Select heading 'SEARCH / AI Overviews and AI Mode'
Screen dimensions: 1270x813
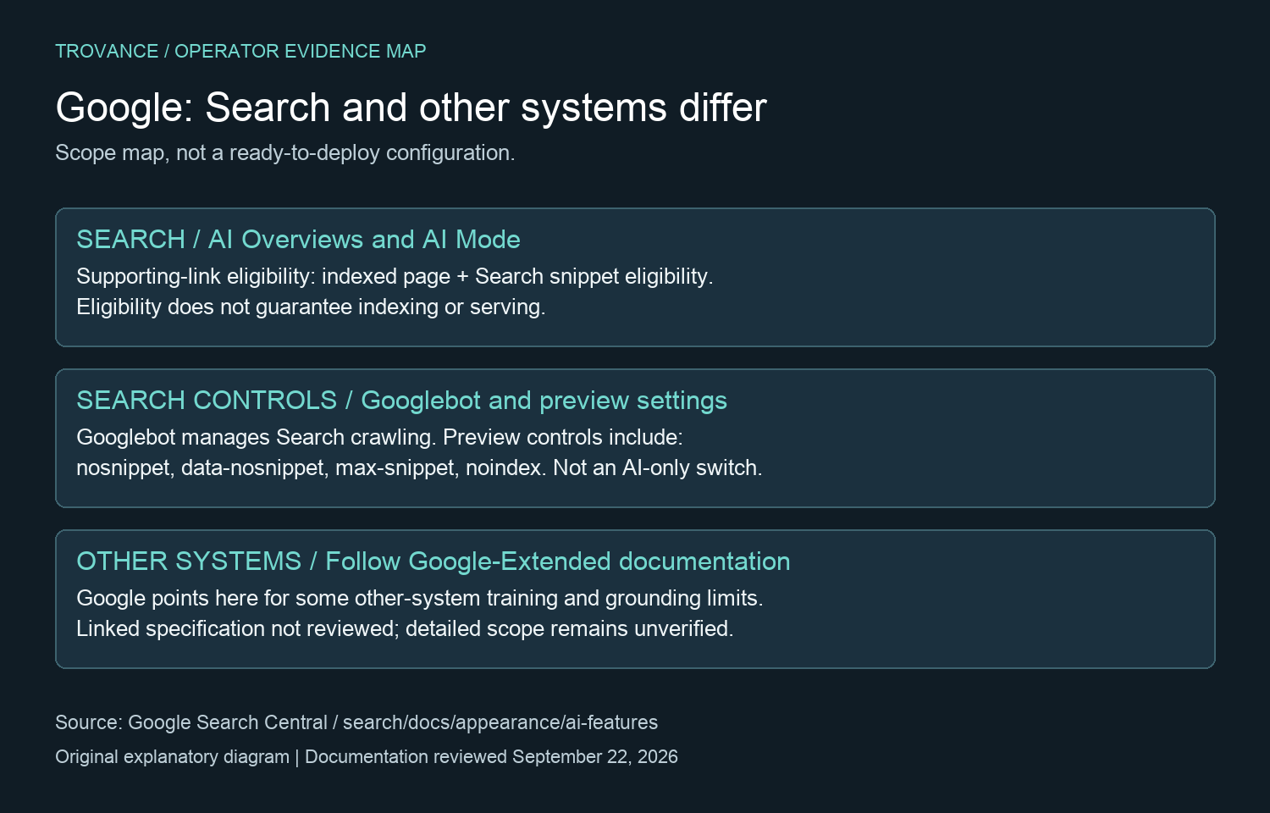coord(298,240)
